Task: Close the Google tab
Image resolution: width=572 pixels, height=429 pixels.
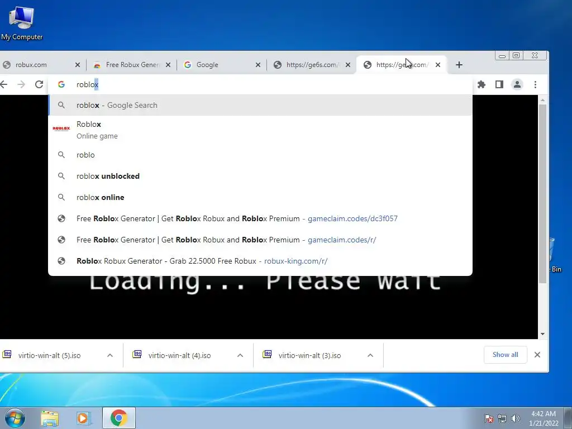Action: [x=258, y=65]
